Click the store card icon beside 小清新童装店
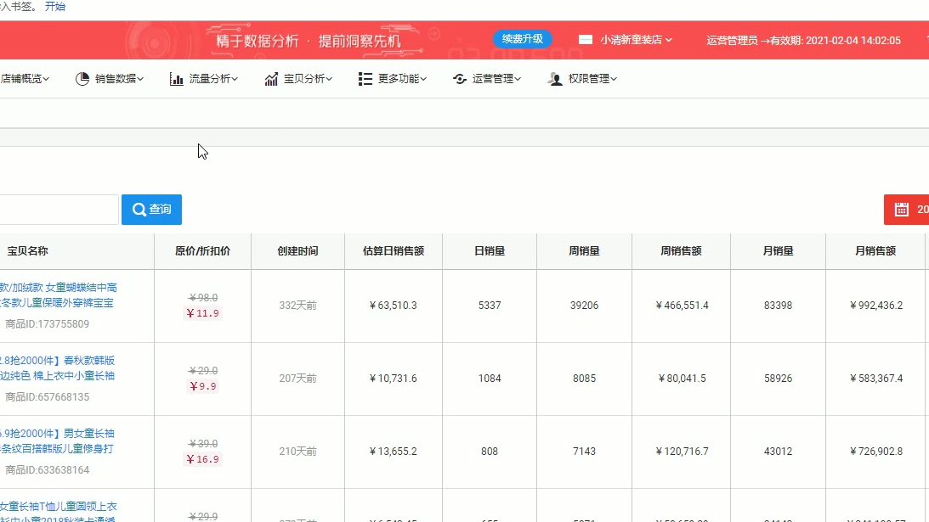The image size is (929, 522). 586,40
